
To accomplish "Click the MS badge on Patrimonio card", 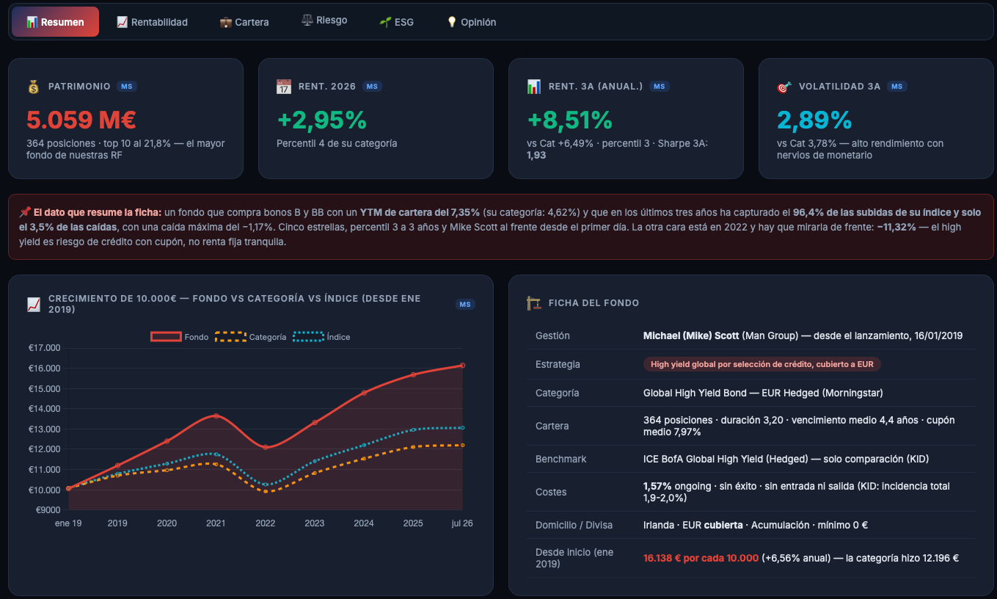I will (x=127, y=87).
